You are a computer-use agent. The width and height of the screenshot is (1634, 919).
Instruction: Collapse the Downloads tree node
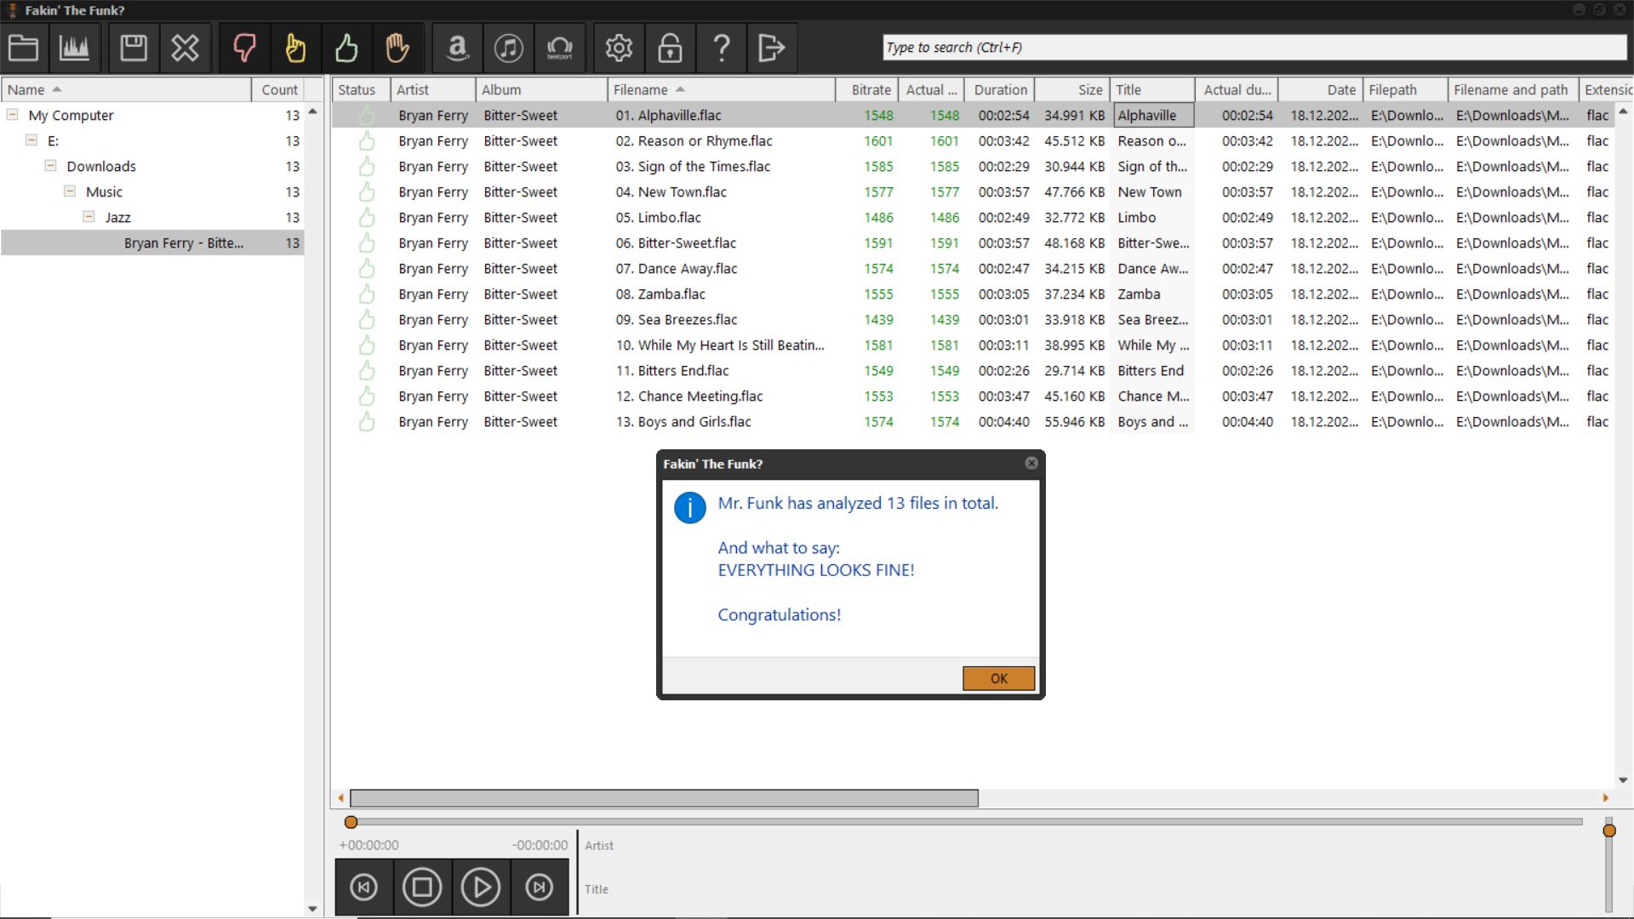[x=50, y=166]
